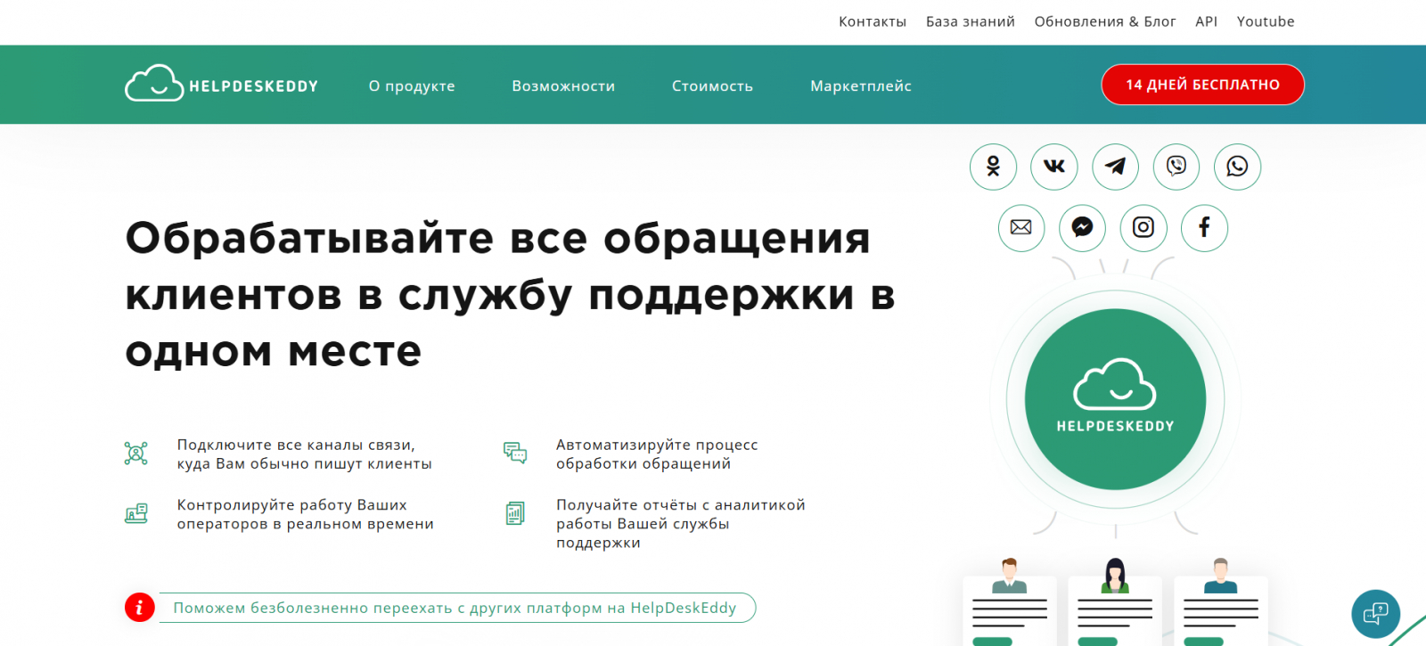Open the Facebook Messenger icon
The height and width of the screenshot is (646, 1426).
tap(1082, 227)
